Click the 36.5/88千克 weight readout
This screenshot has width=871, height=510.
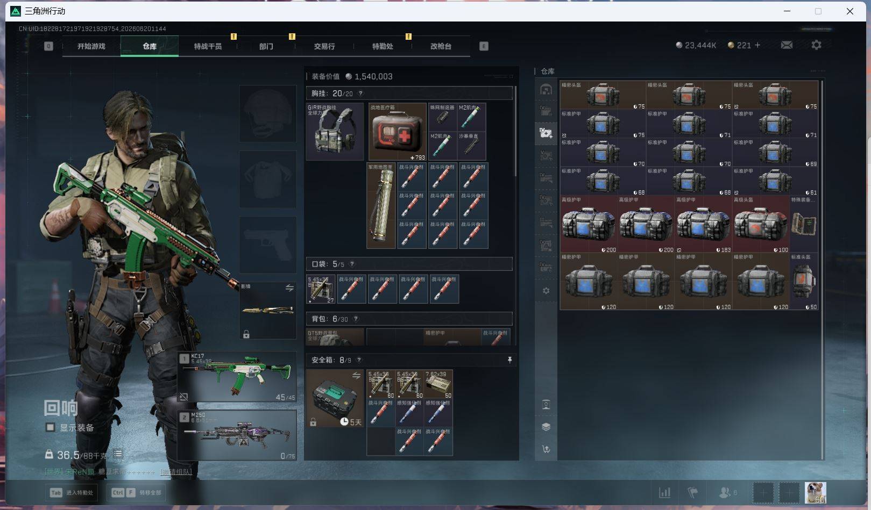coord(77,455)
